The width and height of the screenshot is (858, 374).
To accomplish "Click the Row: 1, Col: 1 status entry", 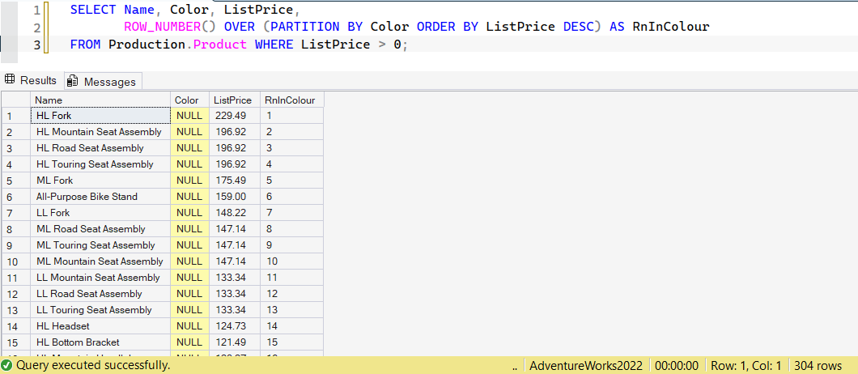I will click(745, 366).
